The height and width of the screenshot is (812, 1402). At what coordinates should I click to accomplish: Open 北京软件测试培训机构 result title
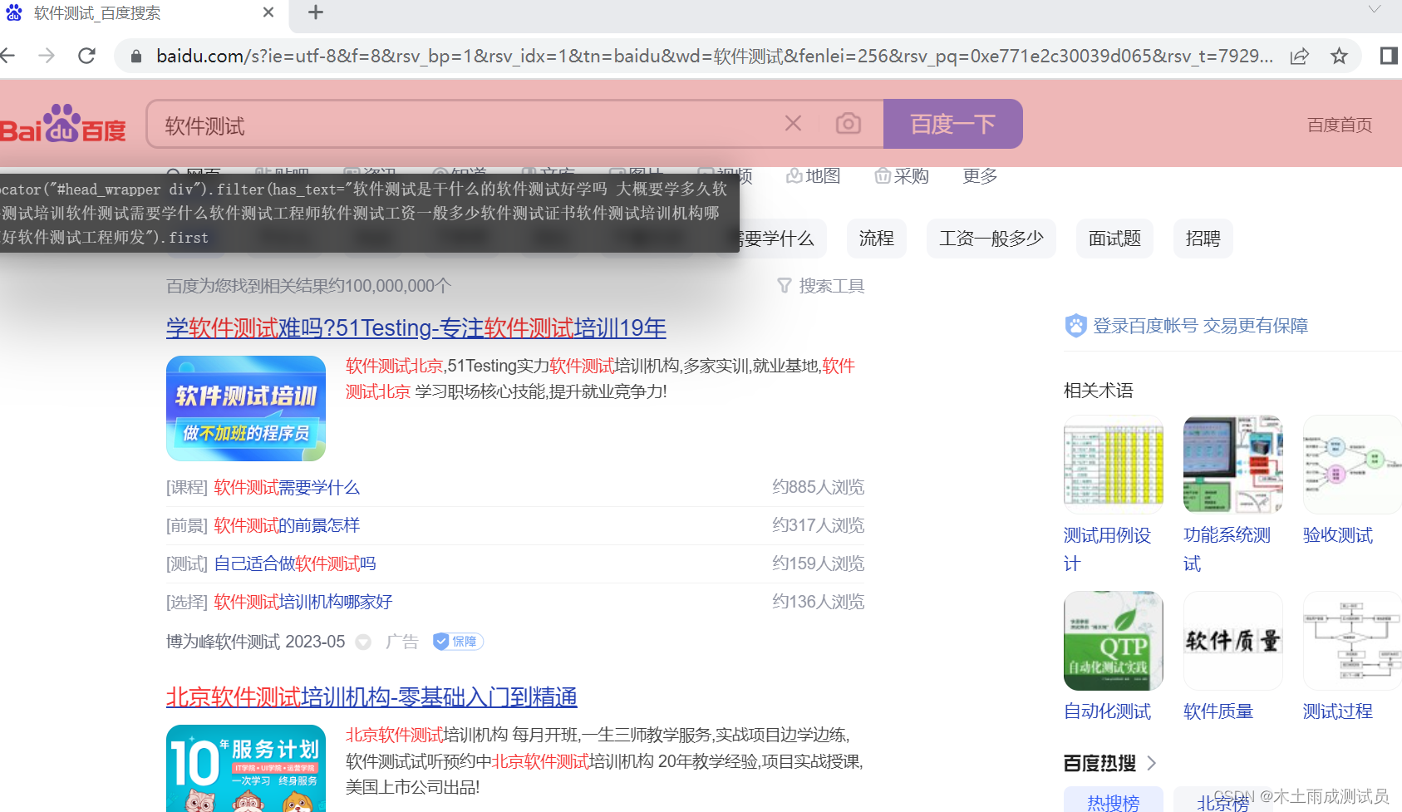371,697
